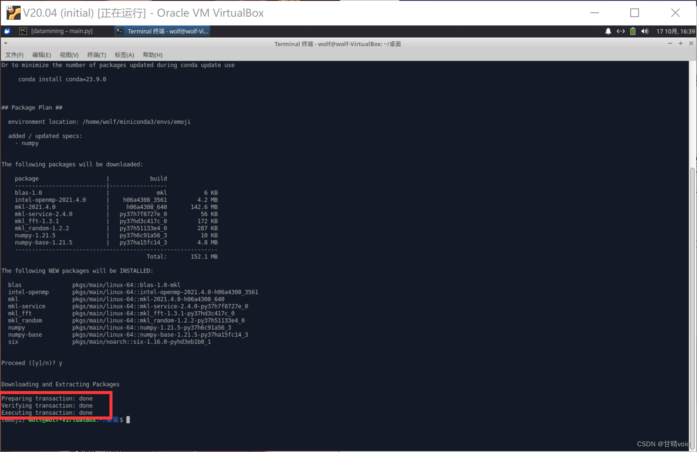Minimize the inner Terminal window
The width and height of the screenshot is (697, 452).
pos(670,43)
